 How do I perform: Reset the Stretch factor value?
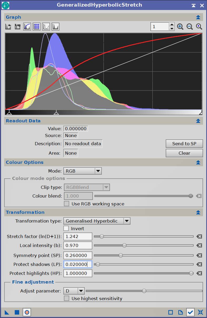point(199,236)
